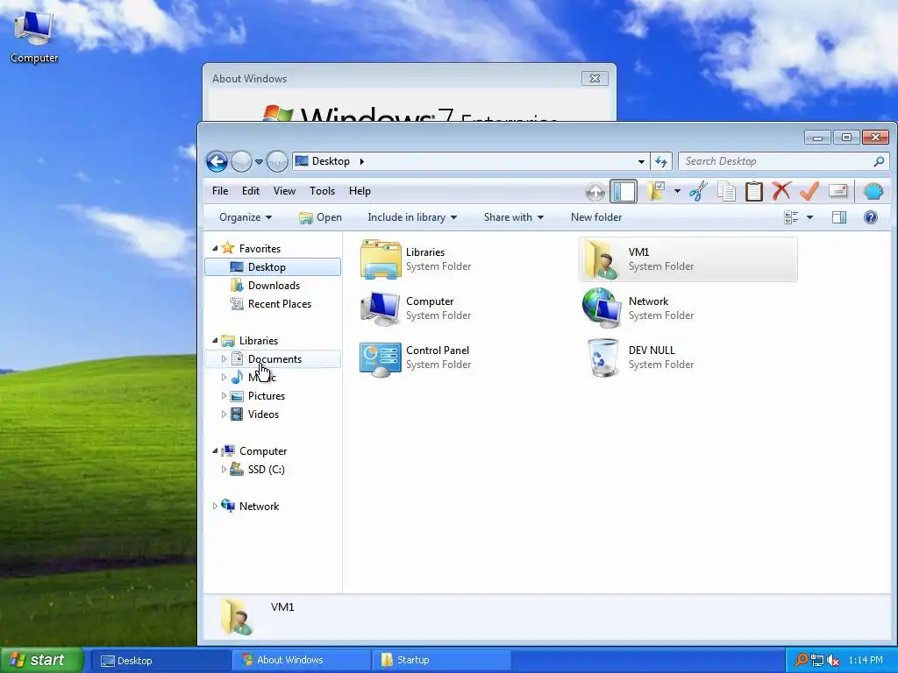The height and width of the screenshot is (673, 898).
Task: Open the Tools menu
Action: tap(323, 191)
